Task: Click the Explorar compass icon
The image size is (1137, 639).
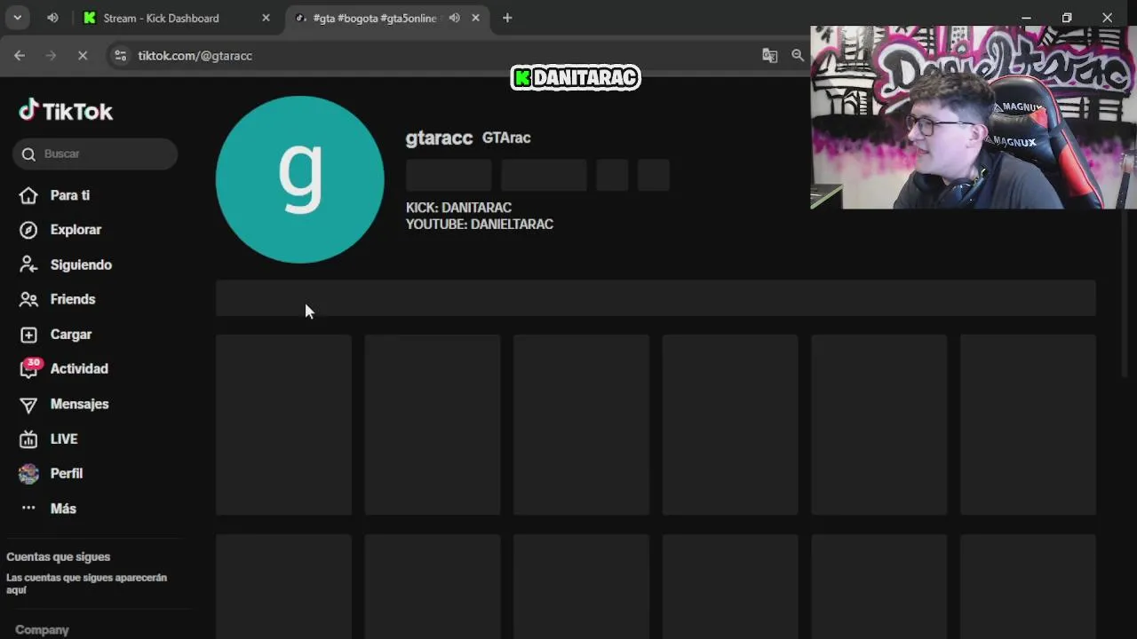Action: click(28, 230)
